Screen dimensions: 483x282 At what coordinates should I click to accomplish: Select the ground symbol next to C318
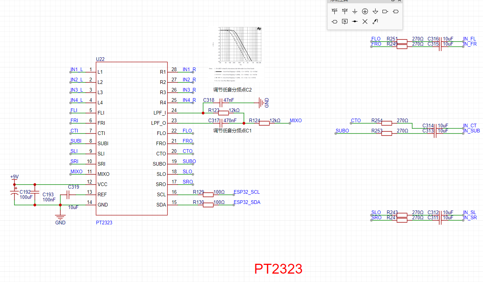point(264,103)
